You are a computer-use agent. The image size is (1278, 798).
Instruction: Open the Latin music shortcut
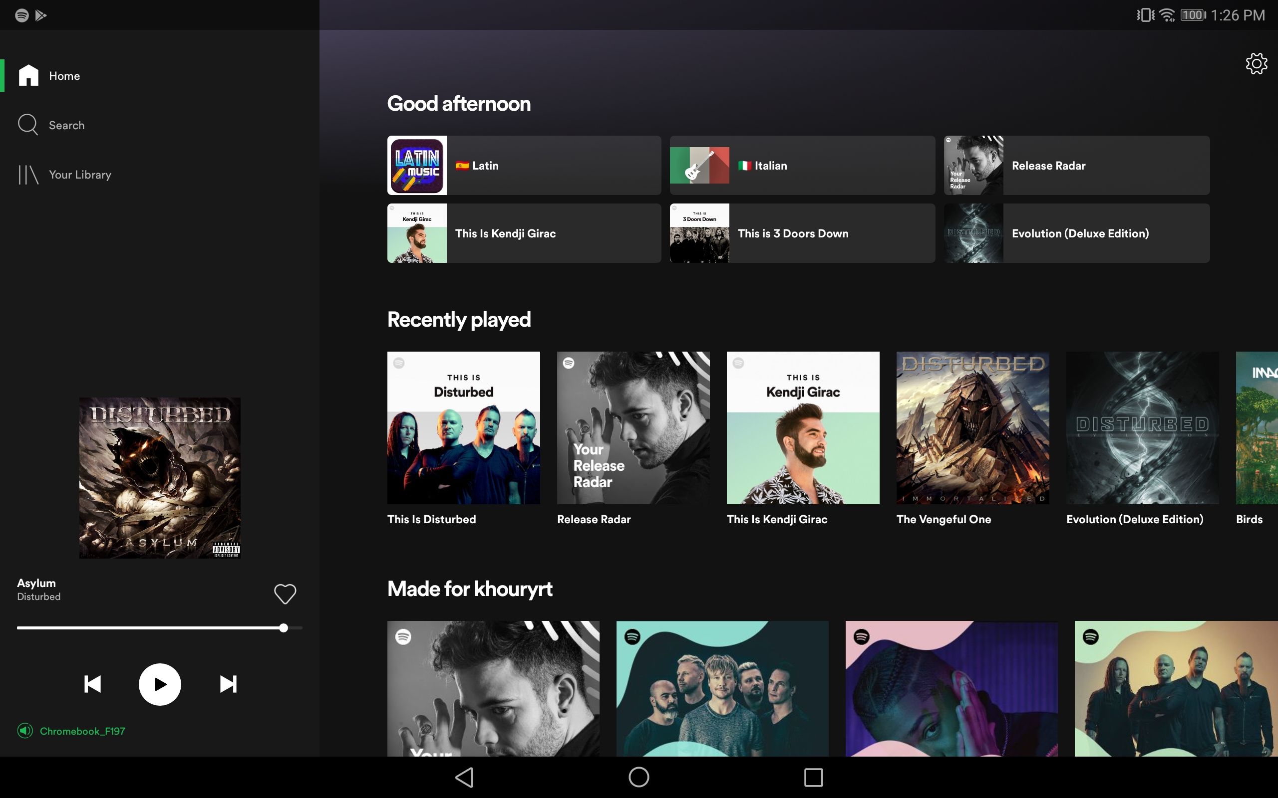click(x=523, y=165)
